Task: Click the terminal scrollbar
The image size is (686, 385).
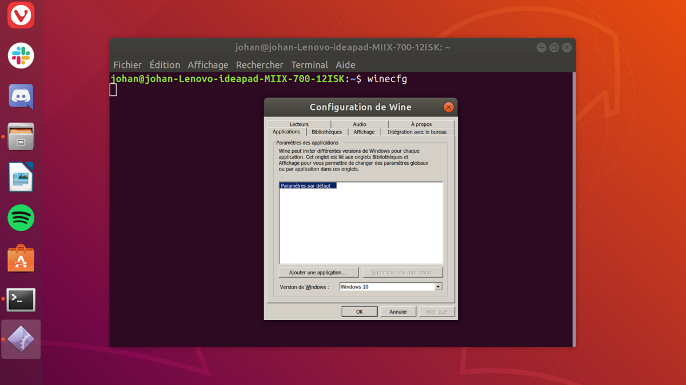Action: 574,209
